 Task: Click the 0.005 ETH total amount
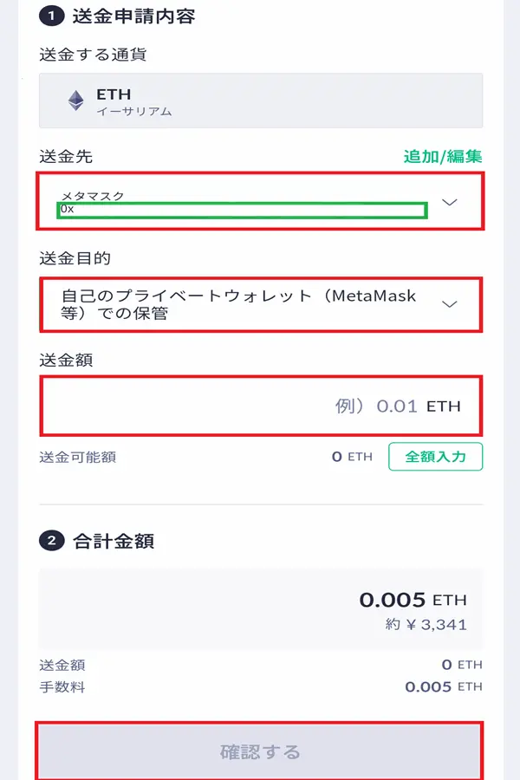tap(413, 600)
